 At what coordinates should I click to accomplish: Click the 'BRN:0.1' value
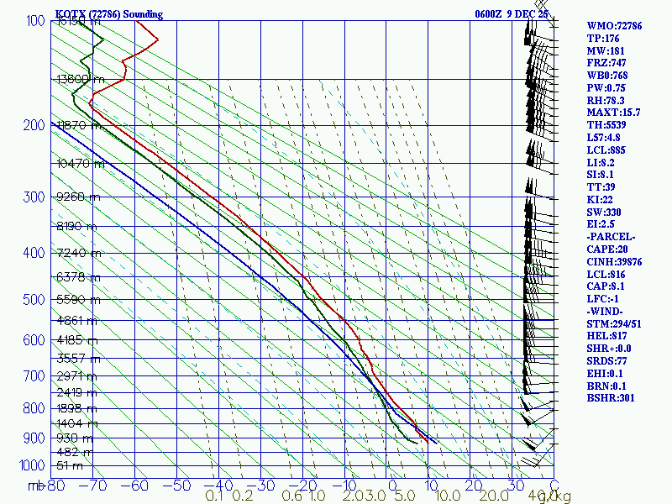pos(606,386)
